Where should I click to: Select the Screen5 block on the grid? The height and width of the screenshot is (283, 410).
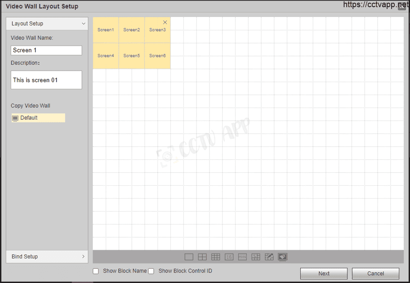click(x=132, y=56)
